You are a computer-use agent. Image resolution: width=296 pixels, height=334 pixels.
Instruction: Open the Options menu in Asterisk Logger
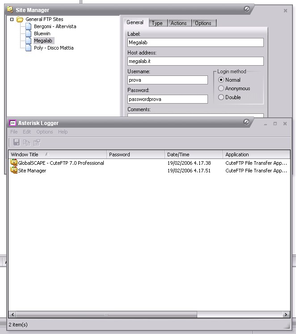click(x=45, y=132)
